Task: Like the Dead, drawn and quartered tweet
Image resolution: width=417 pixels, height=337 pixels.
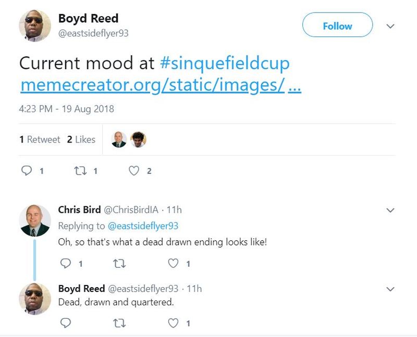Action: click(x=173, y=323)
